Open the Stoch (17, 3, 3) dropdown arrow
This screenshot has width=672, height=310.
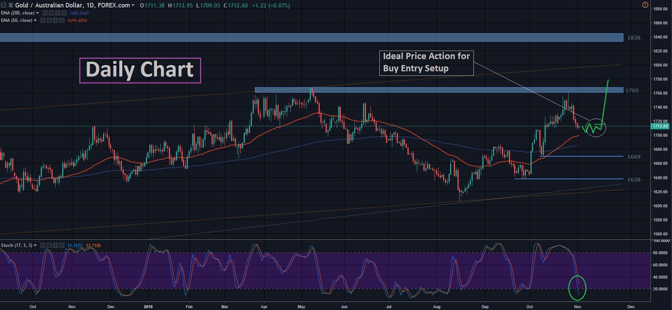tap(35, 245)
